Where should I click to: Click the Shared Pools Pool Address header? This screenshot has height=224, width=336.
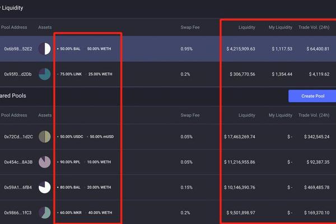click(14, 115)
